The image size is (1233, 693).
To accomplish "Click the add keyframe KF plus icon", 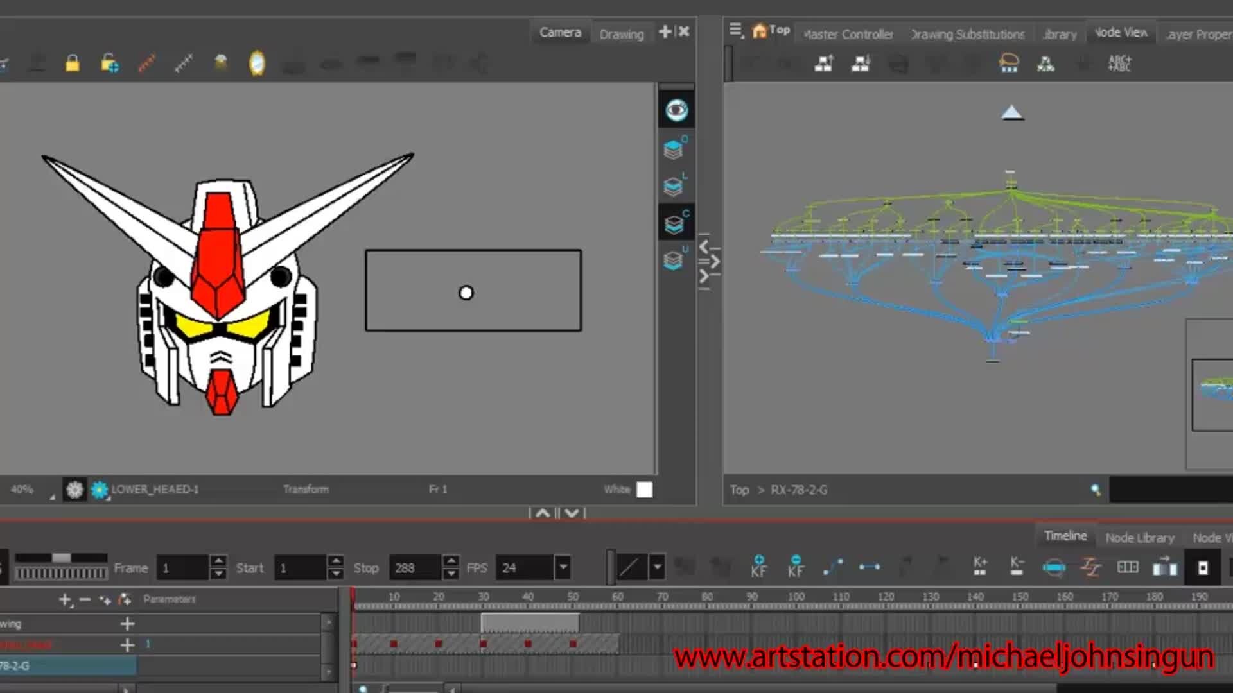I will coord(759,567).
